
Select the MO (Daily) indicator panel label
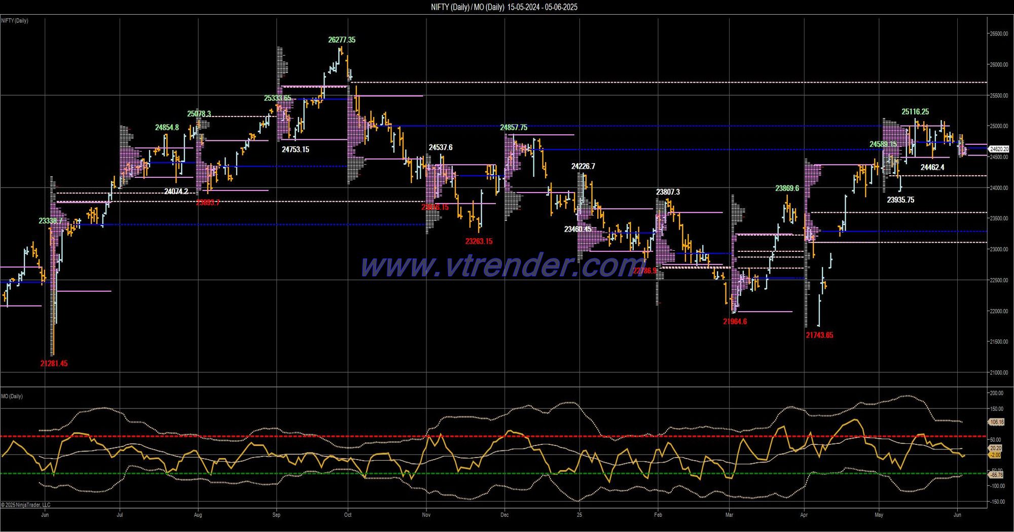click(12, 396)
